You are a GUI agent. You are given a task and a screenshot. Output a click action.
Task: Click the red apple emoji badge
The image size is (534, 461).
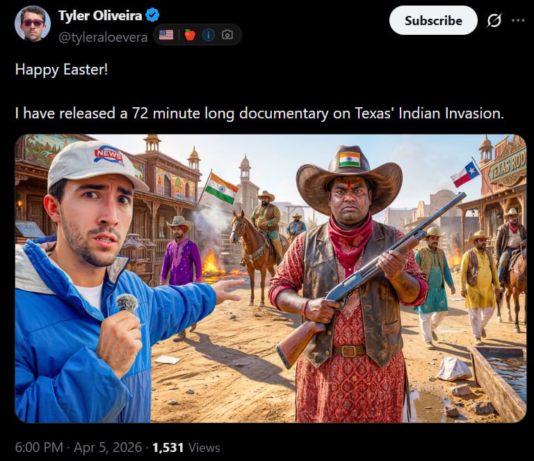[190, 34]
